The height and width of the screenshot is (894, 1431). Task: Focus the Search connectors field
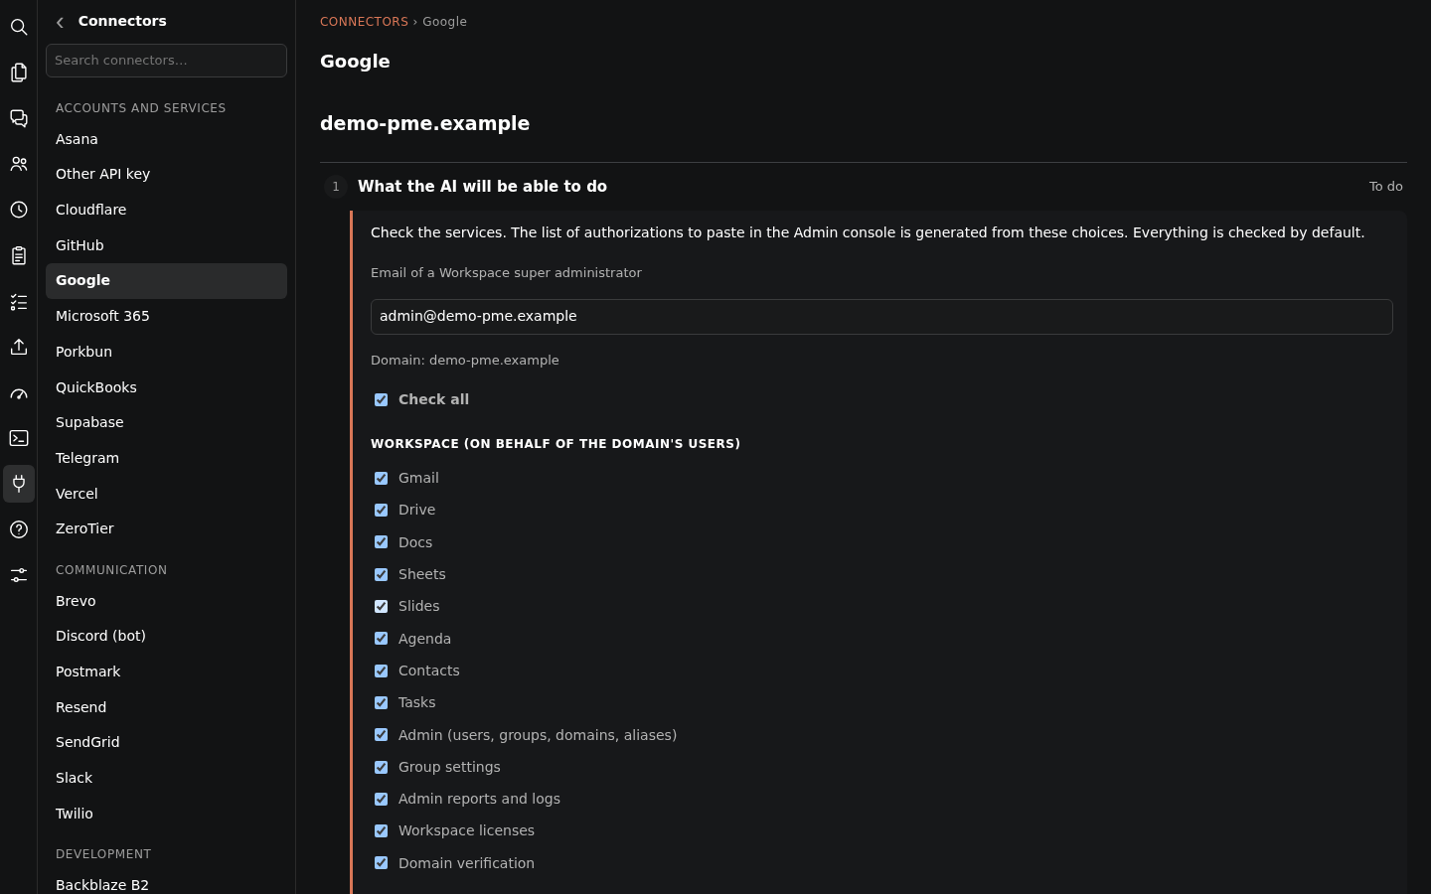pos(166,61)
